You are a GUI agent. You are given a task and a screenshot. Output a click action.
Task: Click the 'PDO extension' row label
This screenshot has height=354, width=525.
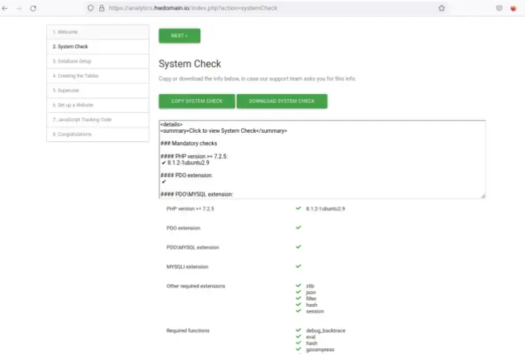coord(183,228)
